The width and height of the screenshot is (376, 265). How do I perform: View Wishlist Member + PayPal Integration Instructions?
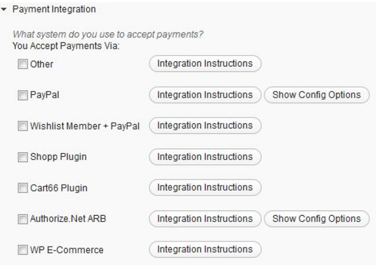click(x=205, y=125)
